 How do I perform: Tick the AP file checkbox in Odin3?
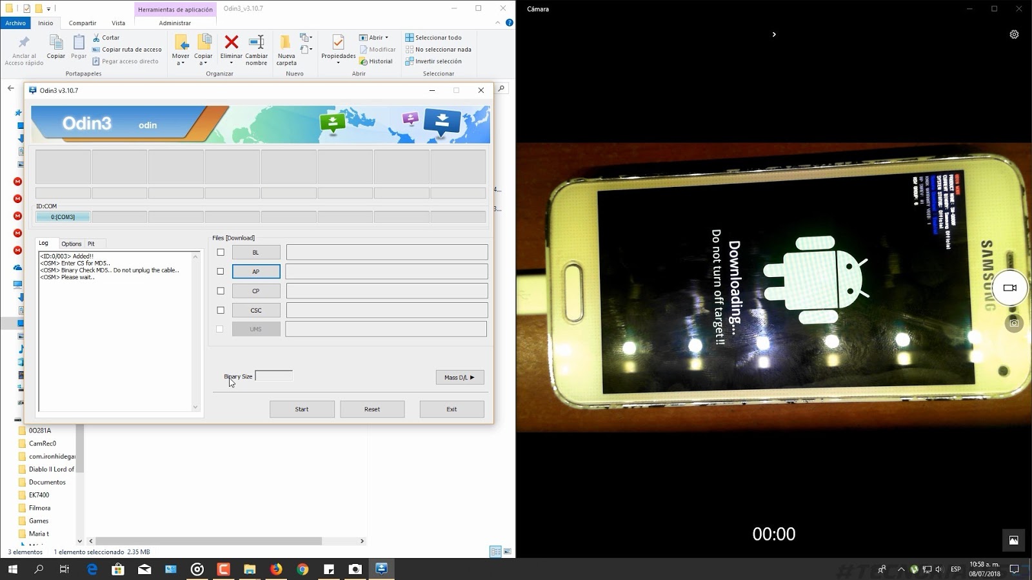click(221, 271)
